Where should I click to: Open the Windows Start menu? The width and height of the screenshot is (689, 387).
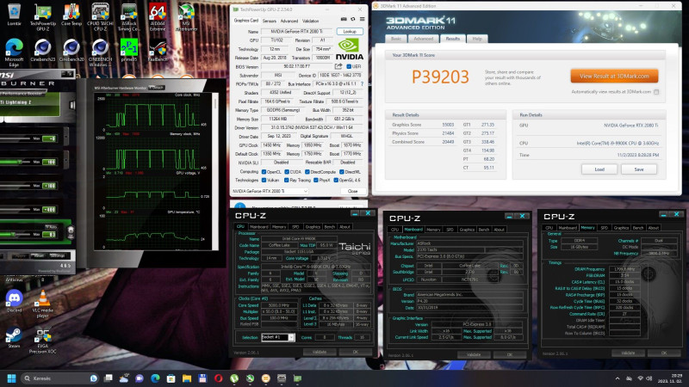pyautogui.click(x=12, y=378)
